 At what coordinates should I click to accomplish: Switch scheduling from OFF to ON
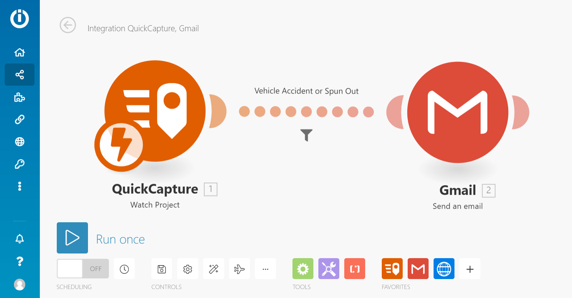(82, 268)
